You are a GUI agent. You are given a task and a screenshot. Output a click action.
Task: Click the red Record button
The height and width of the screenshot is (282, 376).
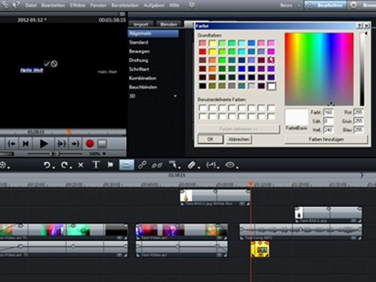90,143
